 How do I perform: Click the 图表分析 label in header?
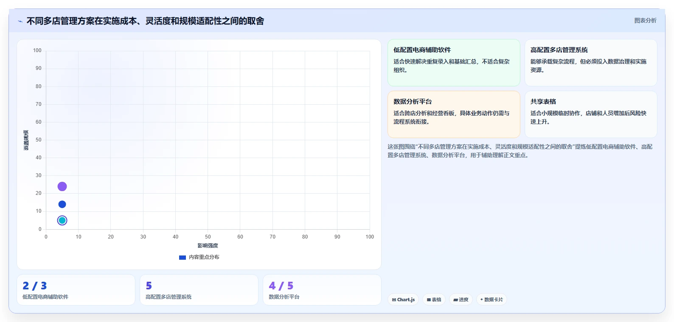645,20
